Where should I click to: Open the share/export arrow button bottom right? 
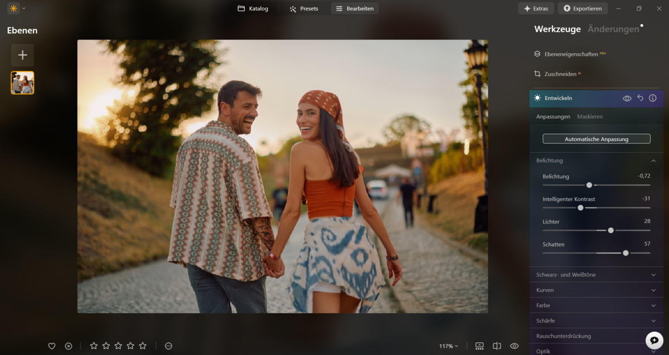pyautogui.click(x=654, y=339)
